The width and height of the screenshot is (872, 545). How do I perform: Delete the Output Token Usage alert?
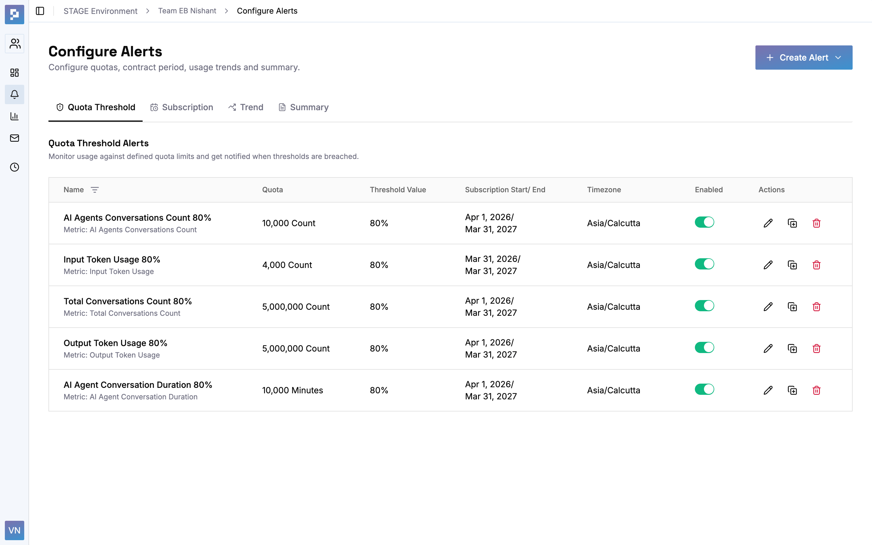pyautogui.click(x=817, y=348)
